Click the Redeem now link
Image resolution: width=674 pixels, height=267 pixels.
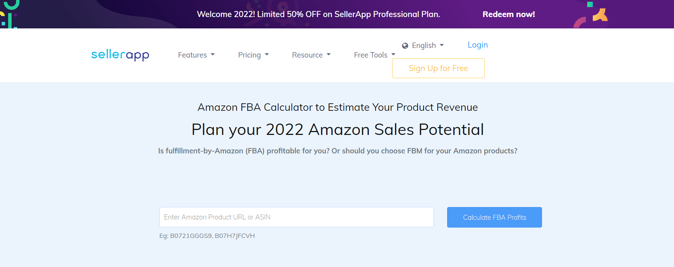(509, 14)
